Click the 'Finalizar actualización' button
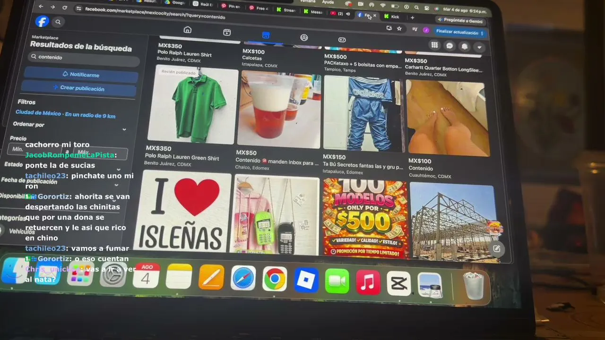This screenshot has height=340, width=605. (x=459, y=32)
